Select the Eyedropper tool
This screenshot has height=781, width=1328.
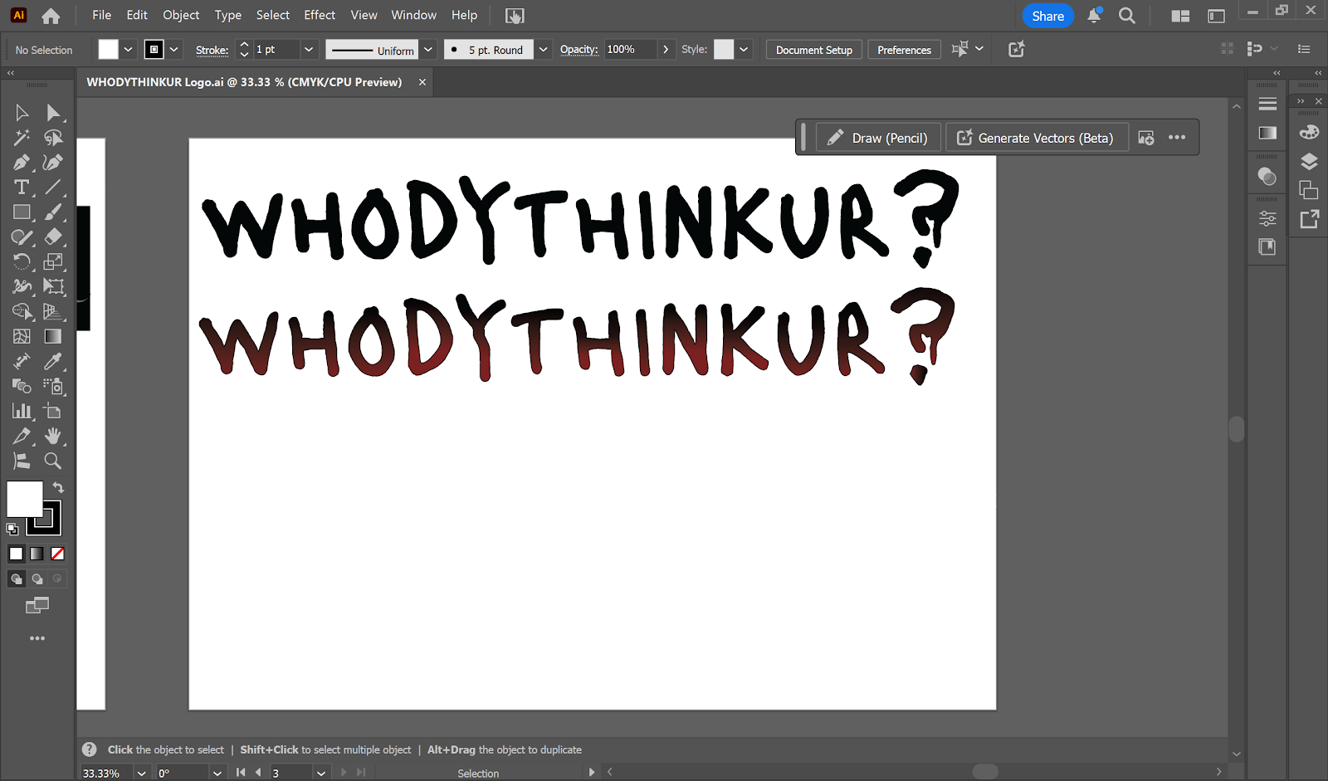53,362
